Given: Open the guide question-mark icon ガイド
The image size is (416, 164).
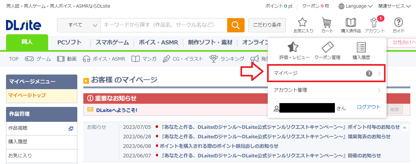Looking at the screenshot, I should (398, 25).
